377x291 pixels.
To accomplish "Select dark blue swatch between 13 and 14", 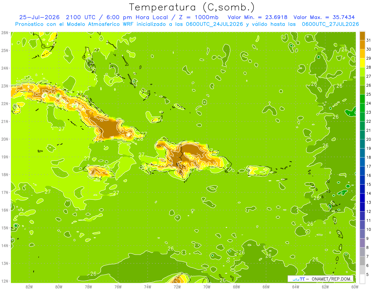I will click(x=362, y=198).
